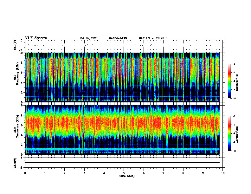Image resolution: width=251 pixels, height=194 pixels.
Task: Click the ch.1 color bar "-6" scale label
Action: (x=234, y=64)
